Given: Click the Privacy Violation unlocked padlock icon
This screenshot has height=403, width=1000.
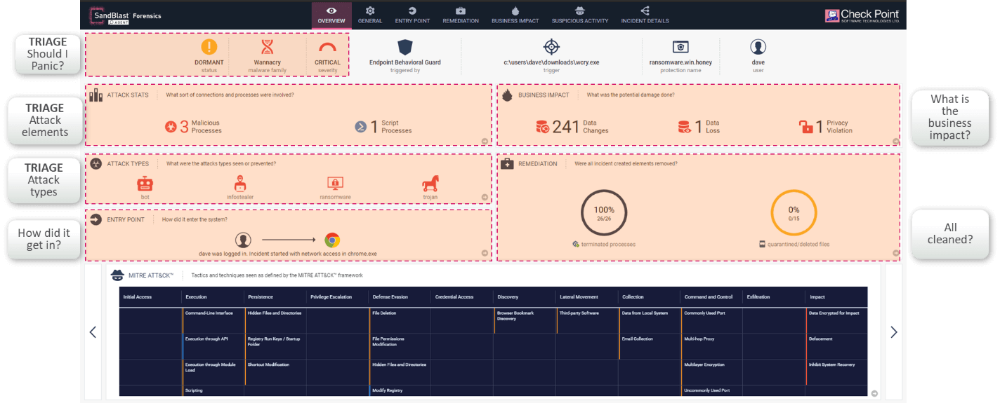Looking at the screenshot, I should (806, 127).
